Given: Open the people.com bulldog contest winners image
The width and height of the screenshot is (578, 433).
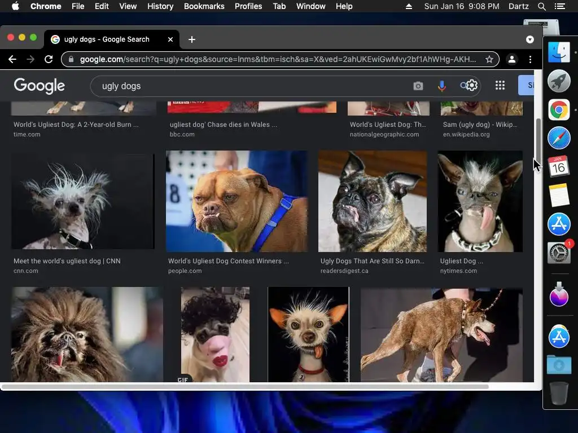Looking at the screenshot, I should pyautogui.click(x=237, y=201).
